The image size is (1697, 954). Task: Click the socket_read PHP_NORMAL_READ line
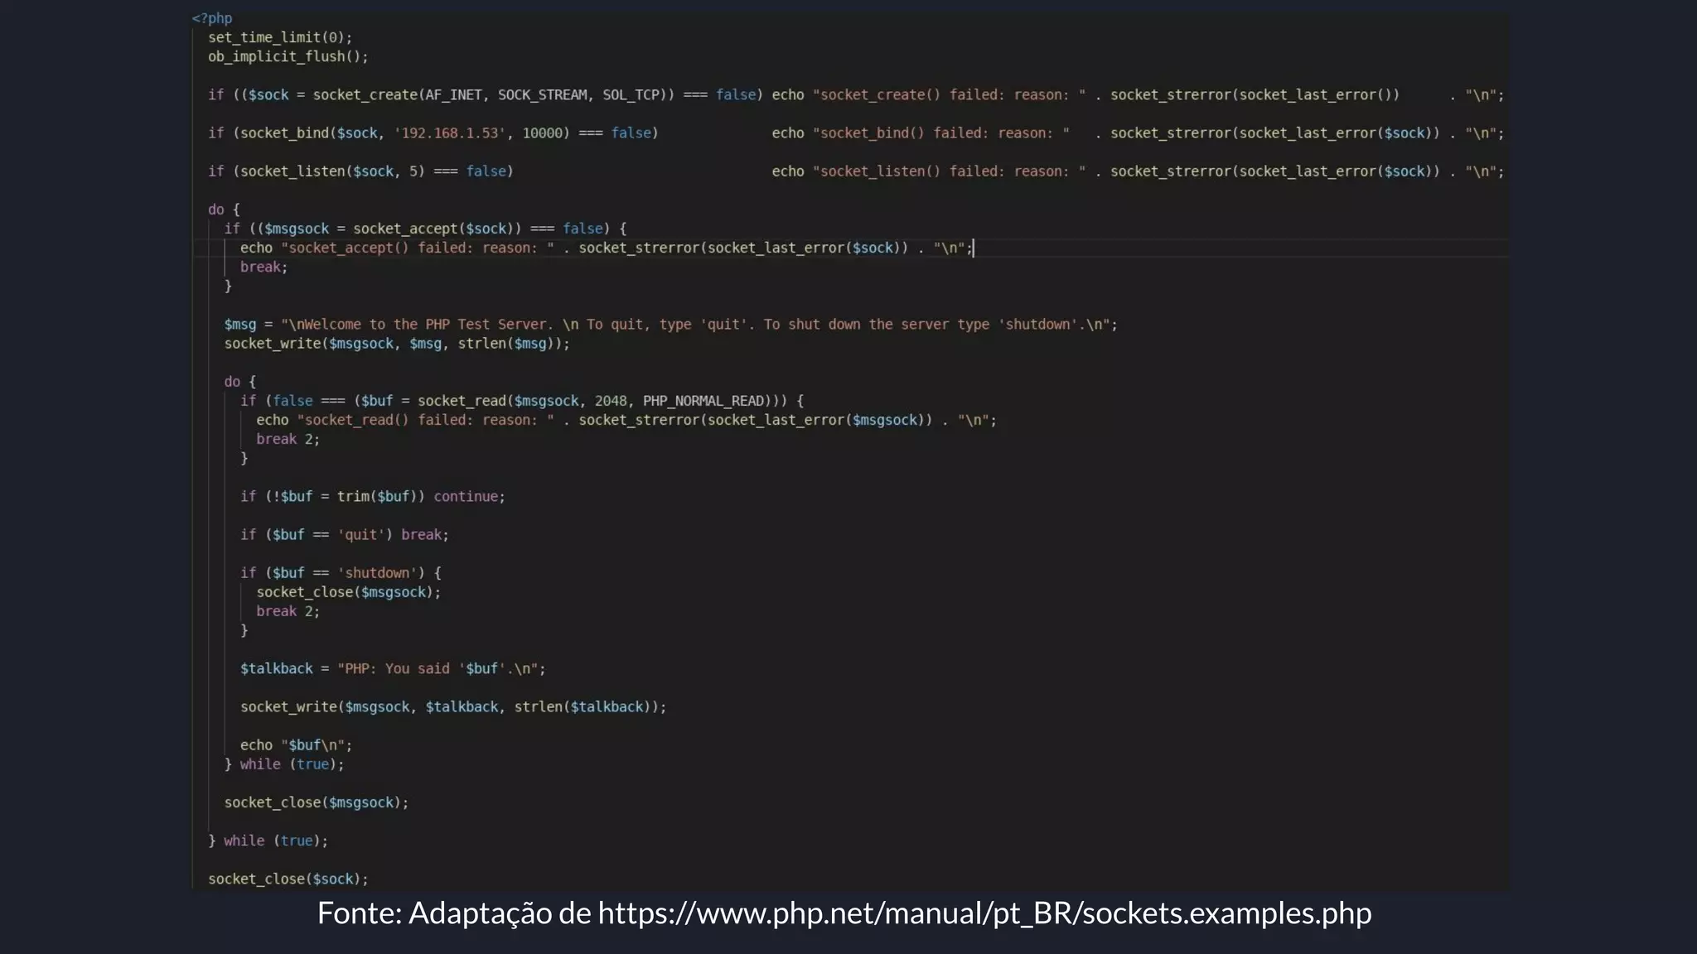pyautogui.click(x=522, y=401)
